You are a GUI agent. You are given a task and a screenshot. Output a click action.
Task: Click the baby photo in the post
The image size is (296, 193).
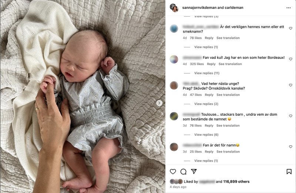click(x=83, y=96)
